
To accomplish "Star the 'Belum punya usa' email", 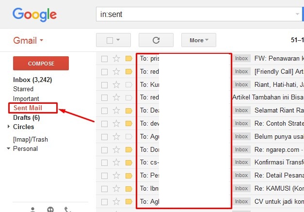I will click(x=116, y=137).
